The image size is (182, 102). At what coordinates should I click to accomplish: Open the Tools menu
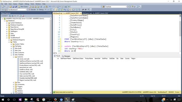32,4
